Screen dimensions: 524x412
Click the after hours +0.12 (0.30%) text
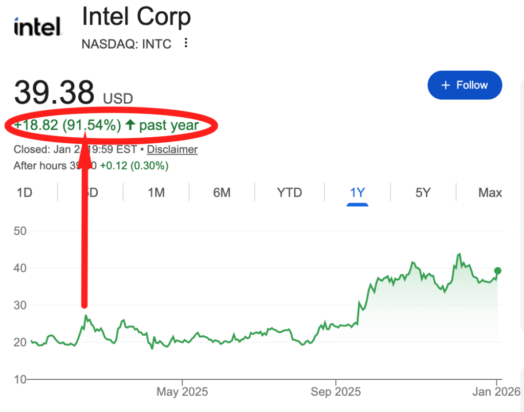tap(134, 166)
